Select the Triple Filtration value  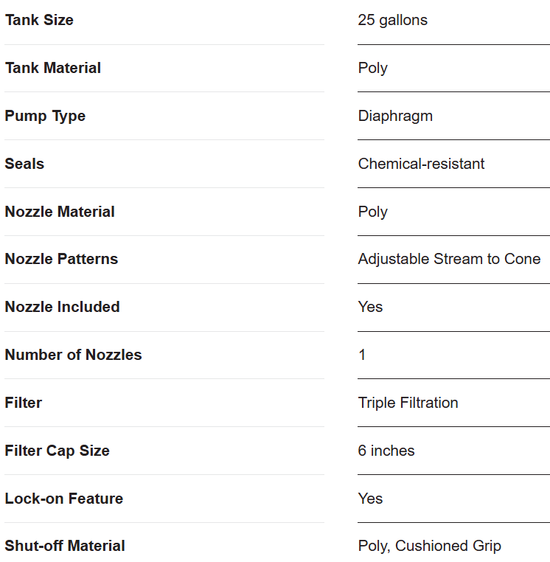pyautogui.click(x=408, y=403)
